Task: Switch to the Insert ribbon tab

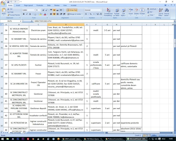Action: (x=18, y=6)
